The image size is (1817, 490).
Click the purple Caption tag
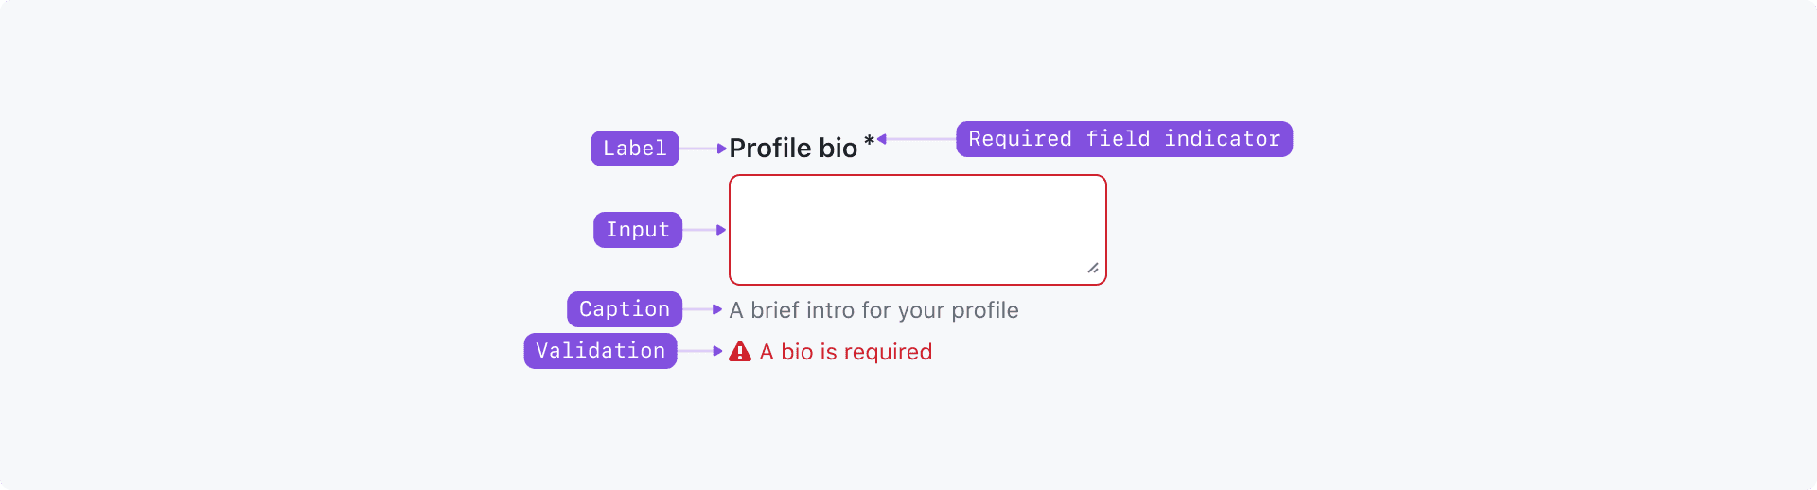click(624, 309)
